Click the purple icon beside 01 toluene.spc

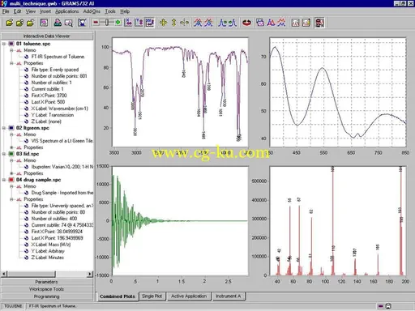[11, 44]
